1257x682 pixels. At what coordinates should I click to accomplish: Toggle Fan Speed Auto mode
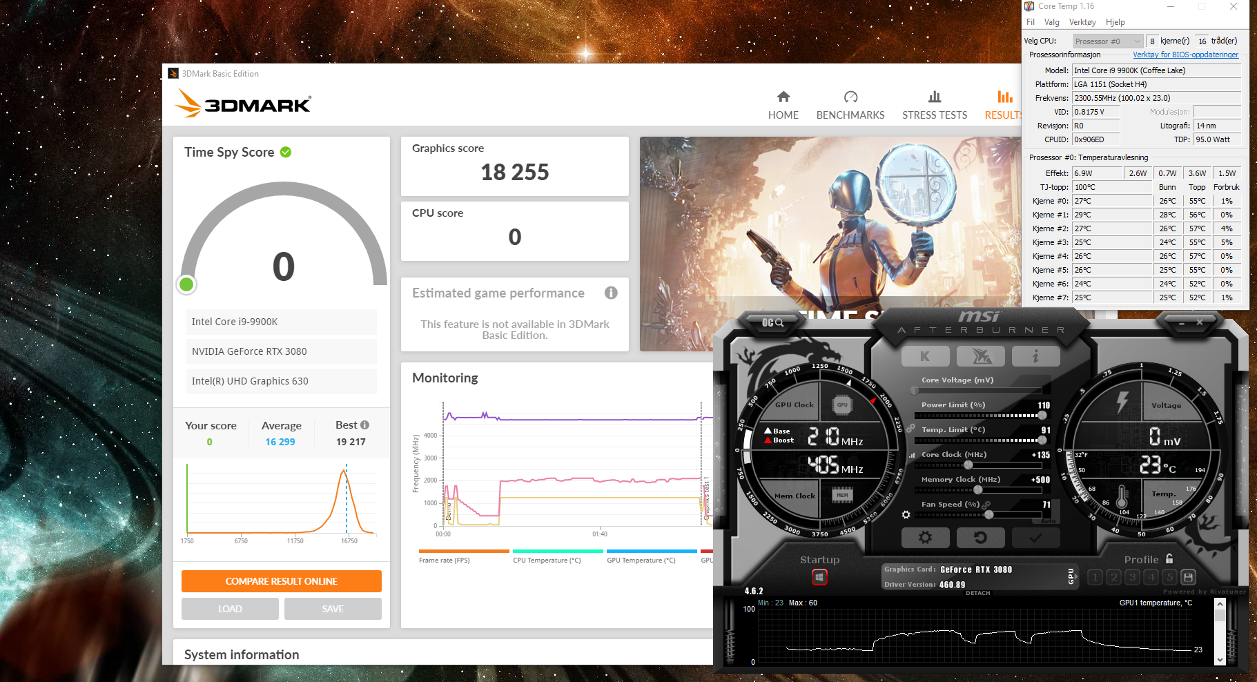[1049, 521]
